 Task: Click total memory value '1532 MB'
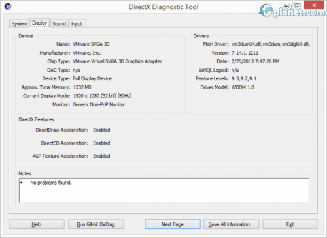[x=82, y=87]
